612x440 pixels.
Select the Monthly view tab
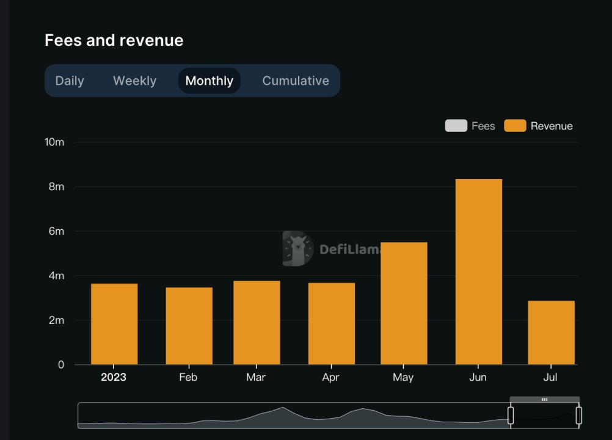click(209, 81)
